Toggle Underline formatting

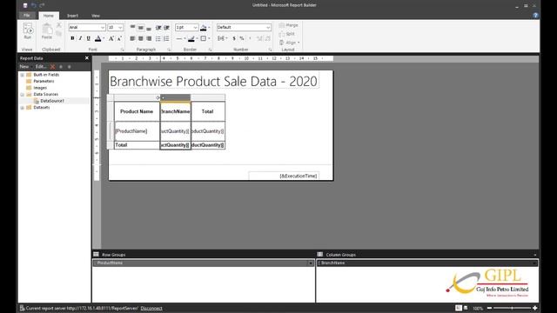(89, 38)
